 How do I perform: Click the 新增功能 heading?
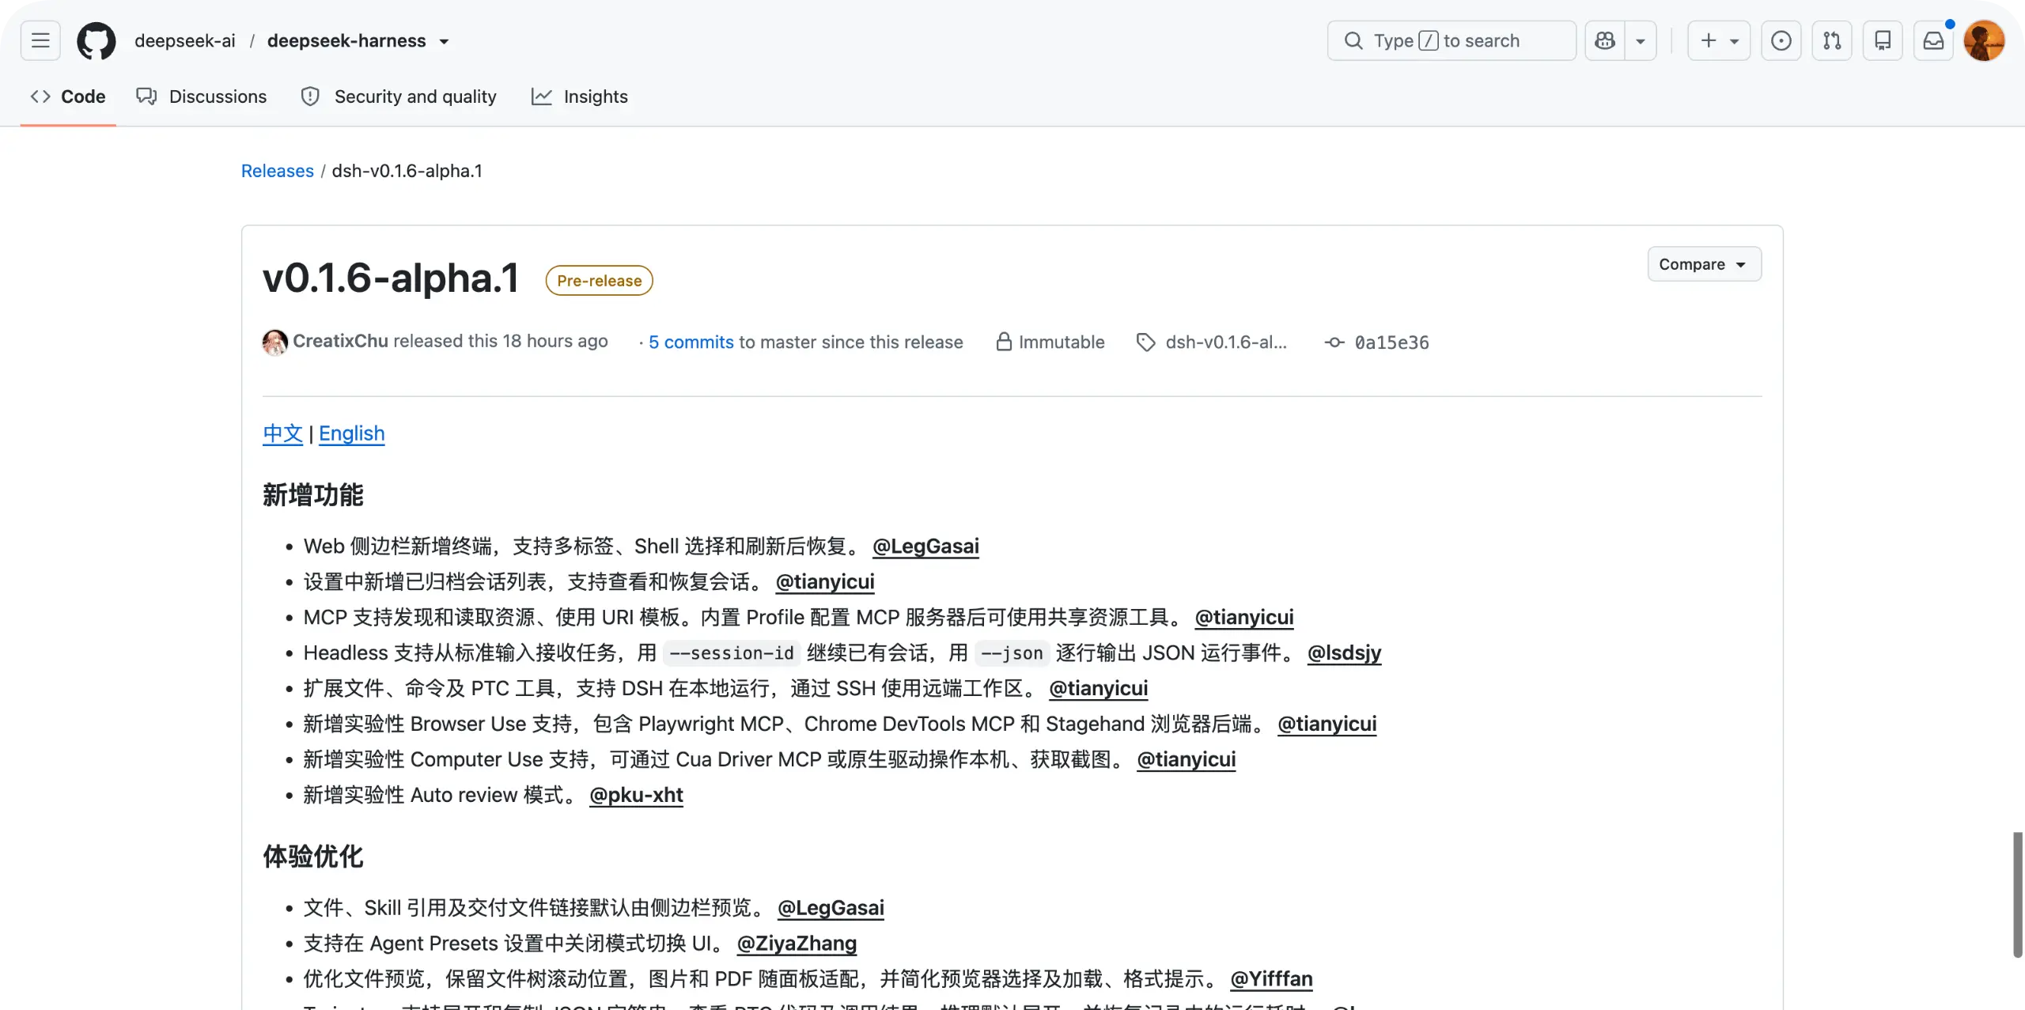[x=313, y=495]
